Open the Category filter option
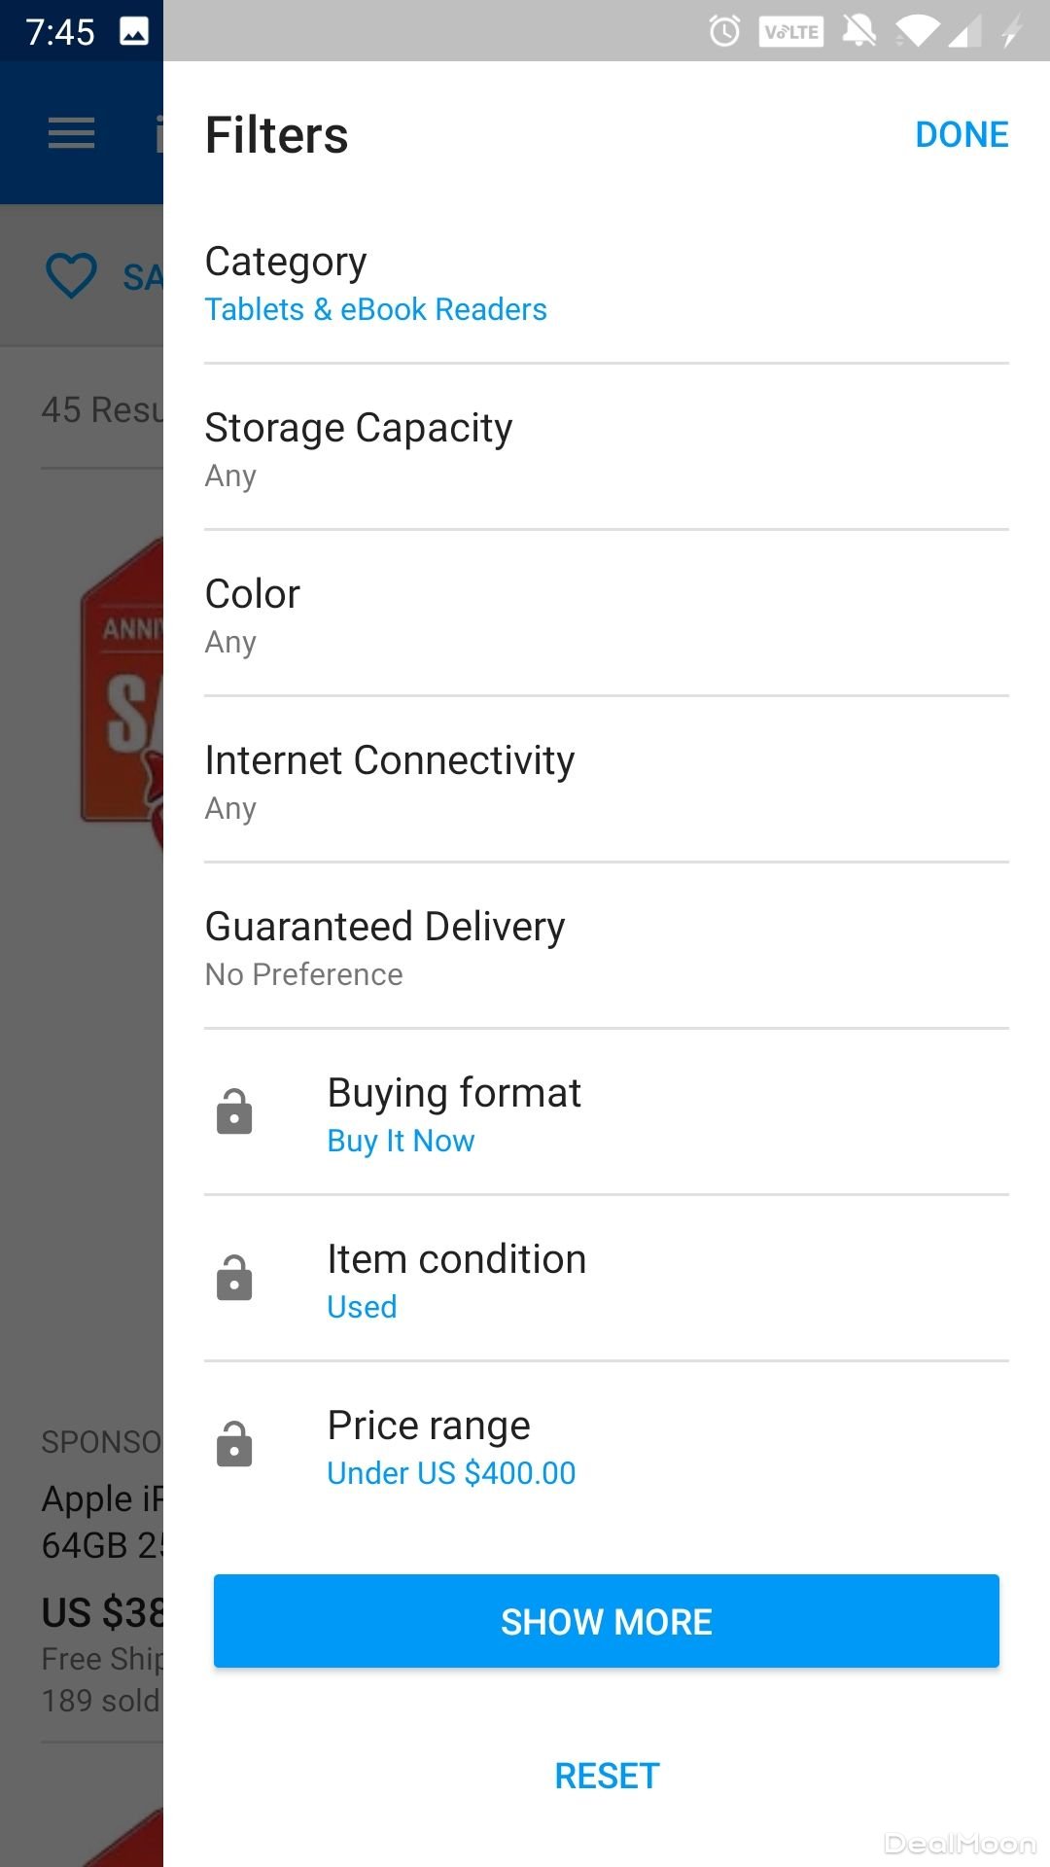This screenshot has width=1050, height=1867. click(606, 282)
